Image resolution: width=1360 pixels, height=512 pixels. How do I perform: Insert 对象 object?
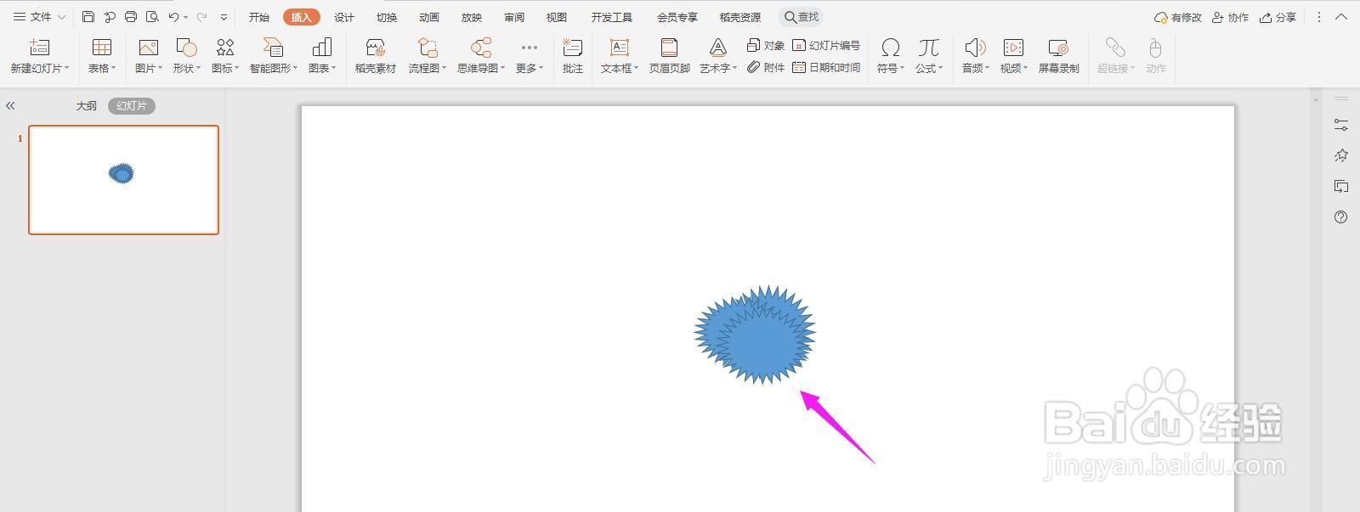point(766,45)
